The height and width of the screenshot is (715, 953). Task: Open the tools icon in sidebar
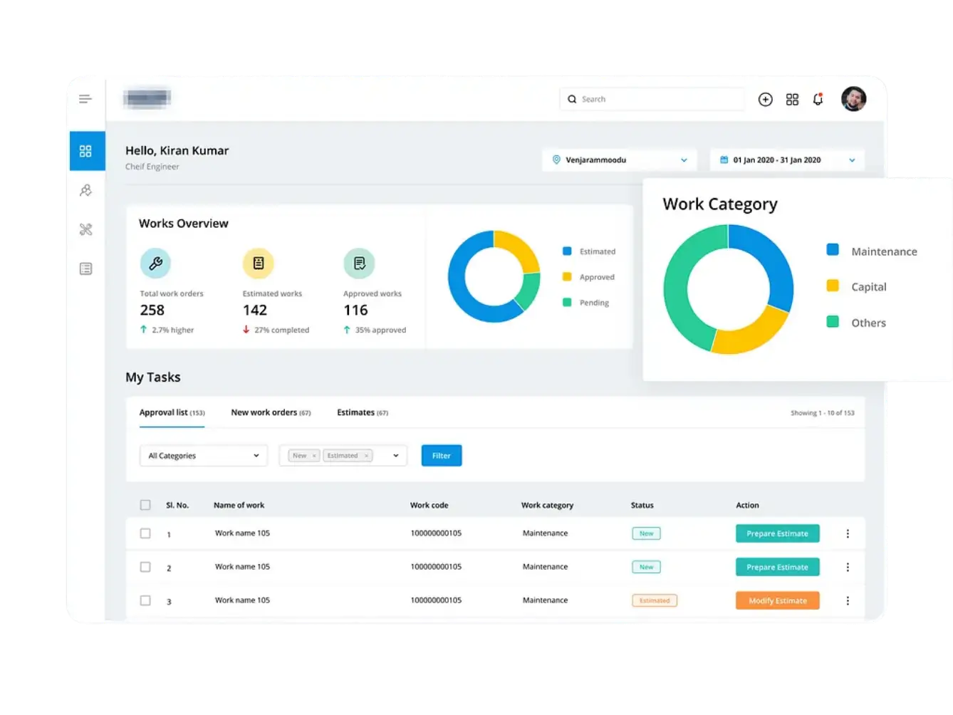tap(85, 229)
